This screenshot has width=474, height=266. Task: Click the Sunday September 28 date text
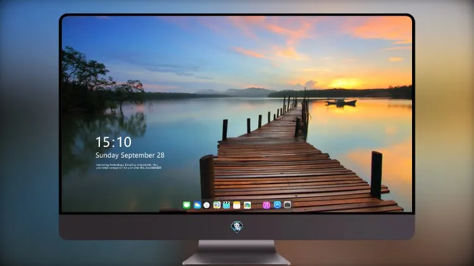coord(130,155)
